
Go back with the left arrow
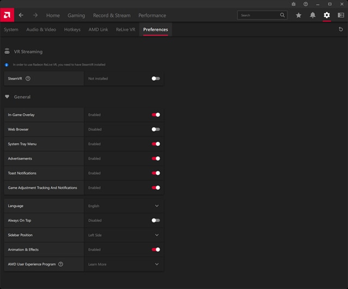[x=21, y=15]
